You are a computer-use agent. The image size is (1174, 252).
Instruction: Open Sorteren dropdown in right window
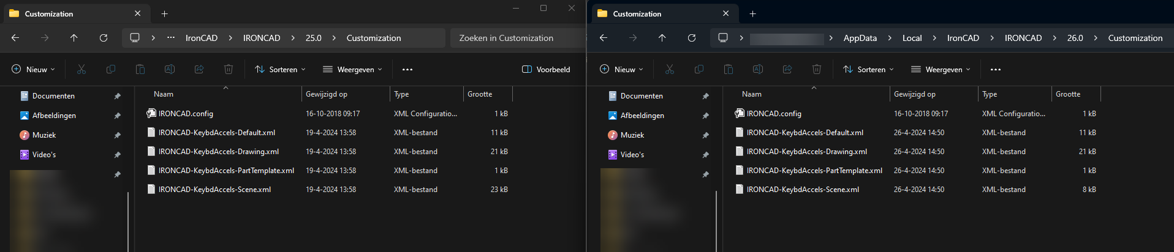click(x=868, y=70)
